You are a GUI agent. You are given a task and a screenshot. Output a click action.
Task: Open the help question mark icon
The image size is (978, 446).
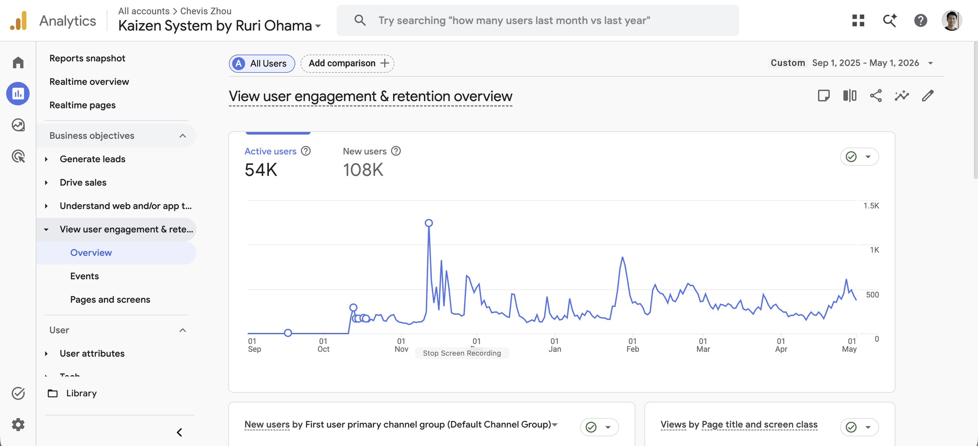pos(920,20)
